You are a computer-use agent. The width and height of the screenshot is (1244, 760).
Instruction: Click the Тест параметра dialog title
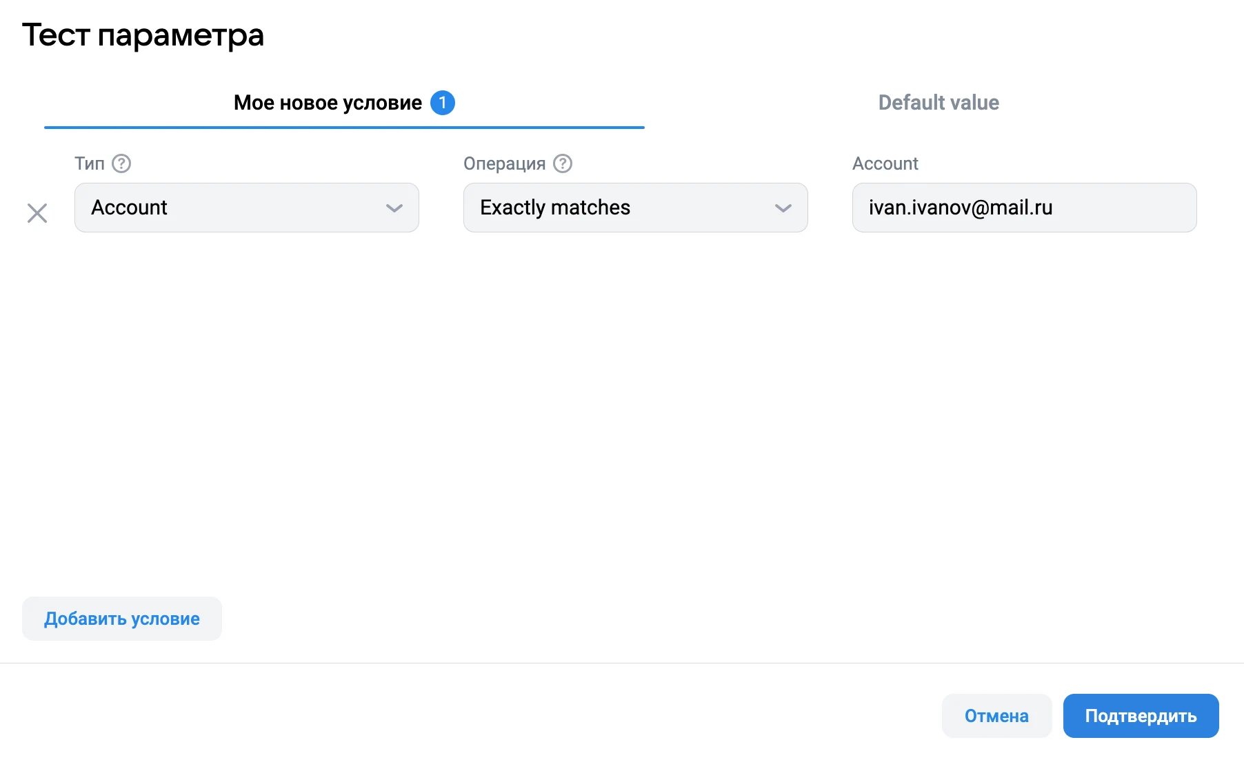click(143, 35)
